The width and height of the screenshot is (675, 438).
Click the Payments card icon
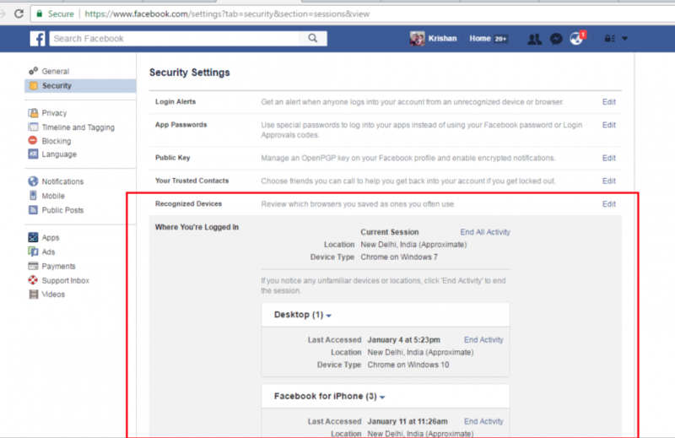[33, 266]
